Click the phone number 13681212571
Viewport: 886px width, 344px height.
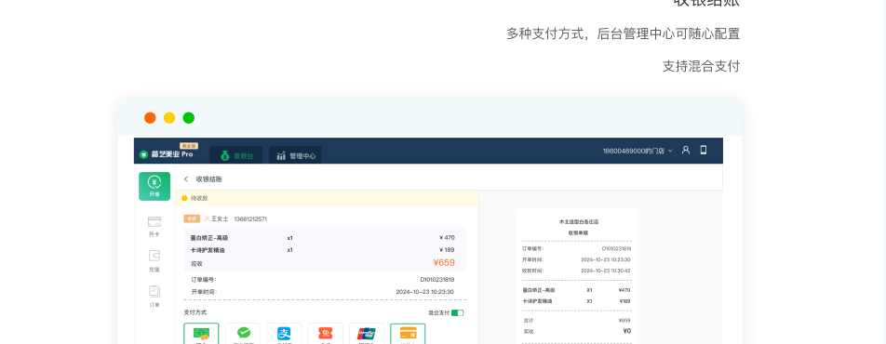[250, 218]
